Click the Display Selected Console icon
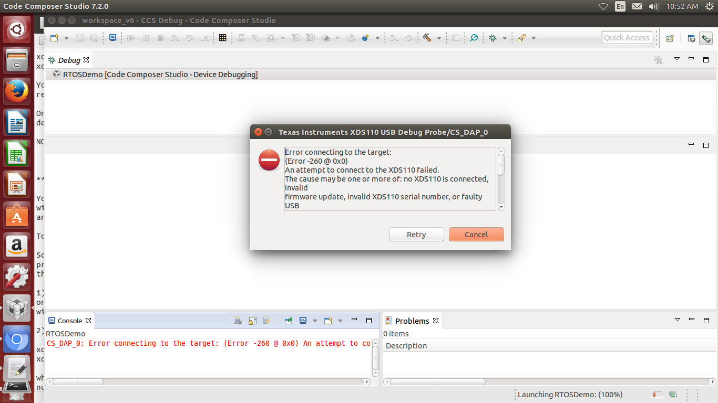The image size is (718, 403). pyautogui.click(x=303, y=321)
